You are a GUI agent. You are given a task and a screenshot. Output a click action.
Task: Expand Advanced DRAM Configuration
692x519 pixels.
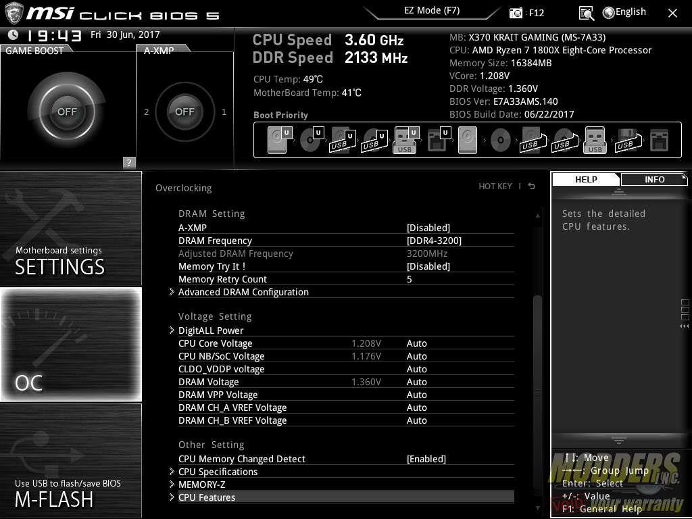point(243,292)
